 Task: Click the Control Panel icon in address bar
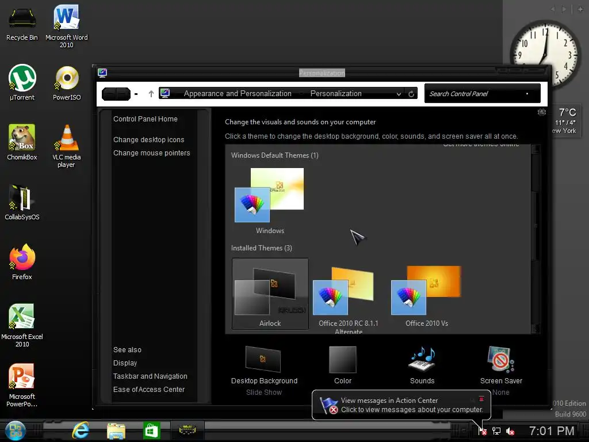point(165,93)
